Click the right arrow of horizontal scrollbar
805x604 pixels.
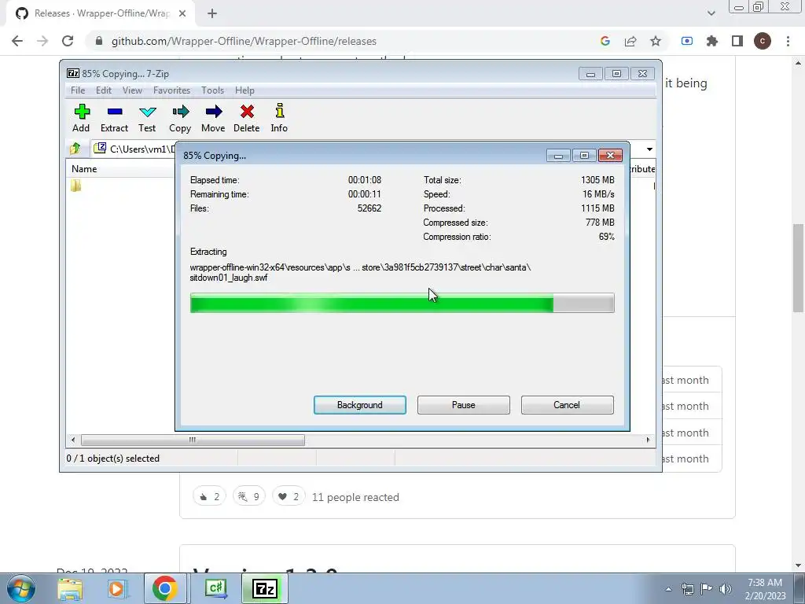[648, 440]
